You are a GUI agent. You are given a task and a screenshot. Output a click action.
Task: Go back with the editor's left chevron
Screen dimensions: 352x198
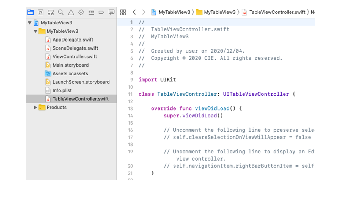134,12
